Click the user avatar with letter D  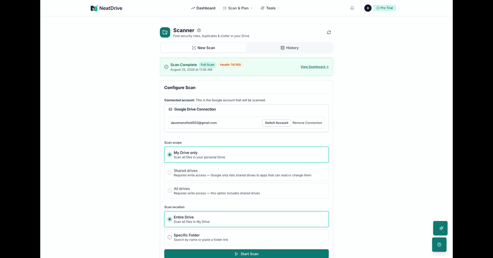(x=368, y=8)
